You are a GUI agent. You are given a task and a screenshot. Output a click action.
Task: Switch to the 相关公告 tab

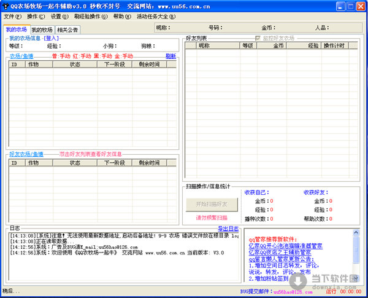coord(67,30)
